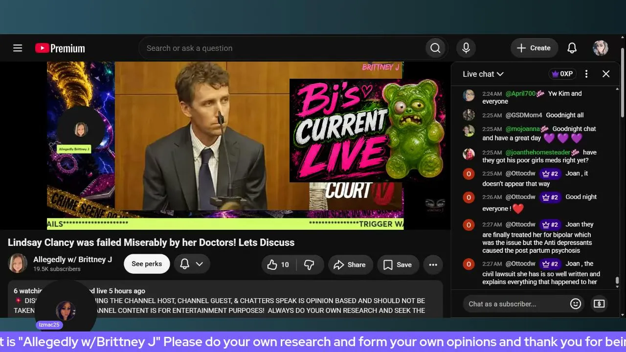Open the notifications bell in the header
This screenshot has height=352, width=626.
pyautogui.click(x=572, y=48)
